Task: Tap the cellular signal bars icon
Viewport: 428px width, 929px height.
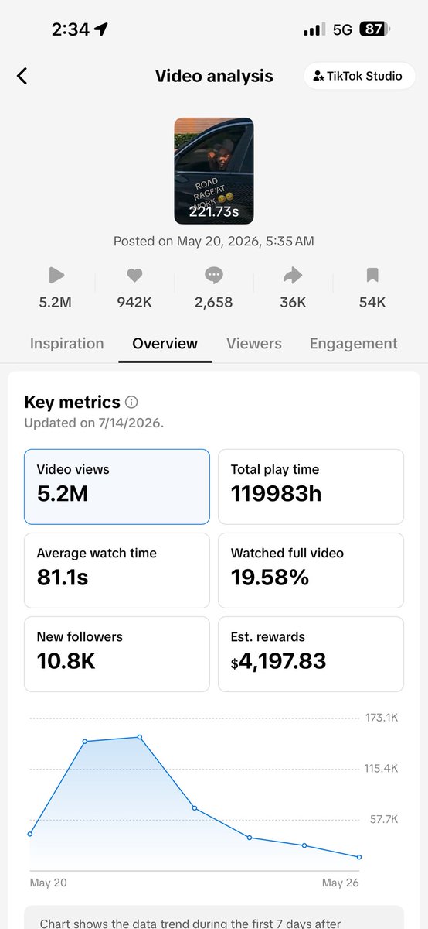Action: pos(314,30)
